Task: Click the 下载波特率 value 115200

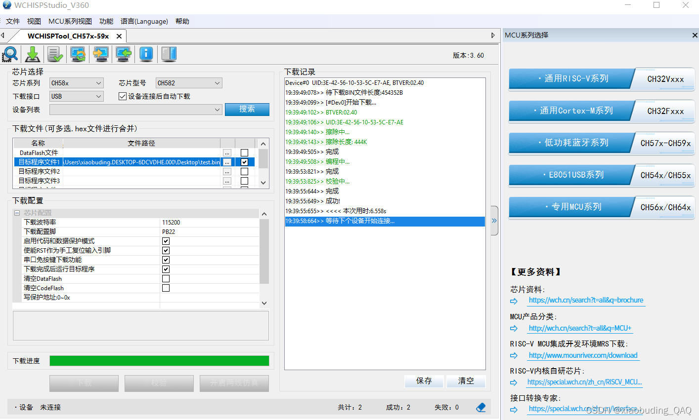Action: 171,223
